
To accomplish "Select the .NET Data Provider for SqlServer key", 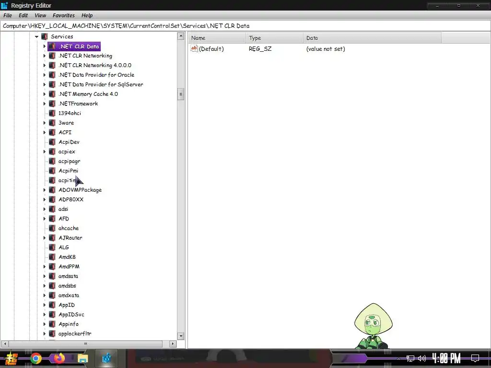I will coord(101,84).
